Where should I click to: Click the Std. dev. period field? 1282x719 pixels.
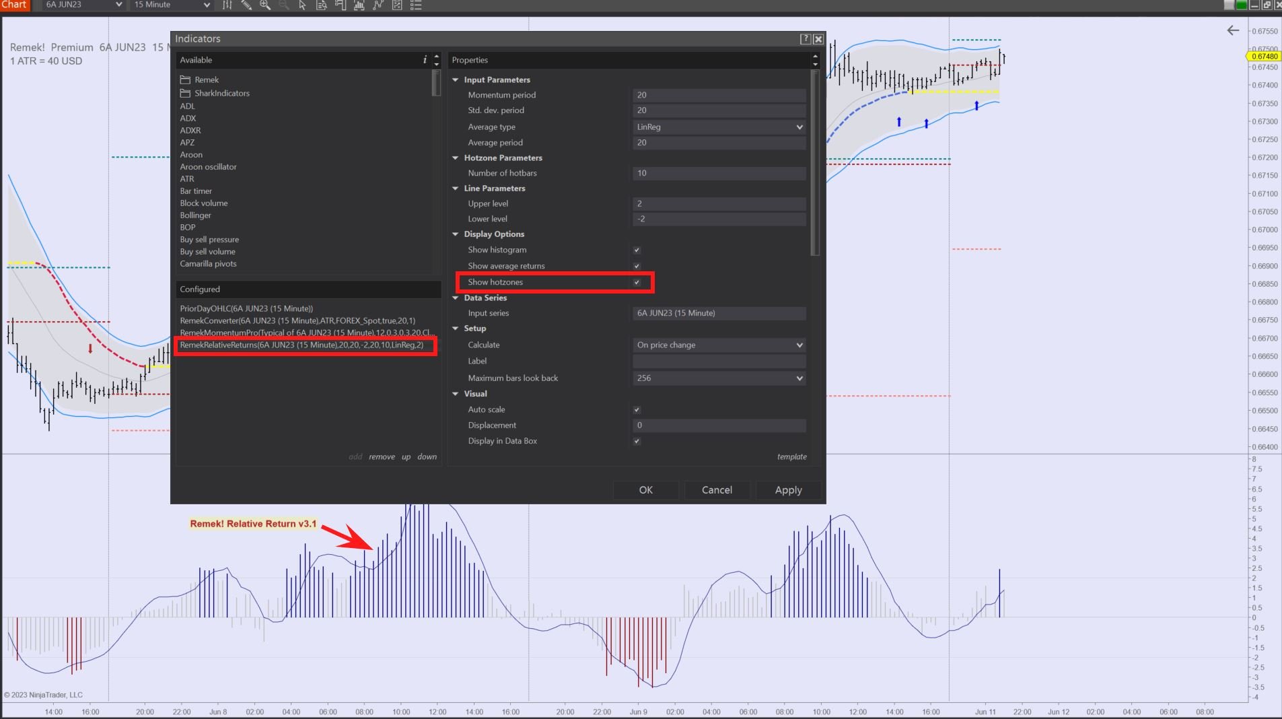pyautogui.click(x=719, y=110)
